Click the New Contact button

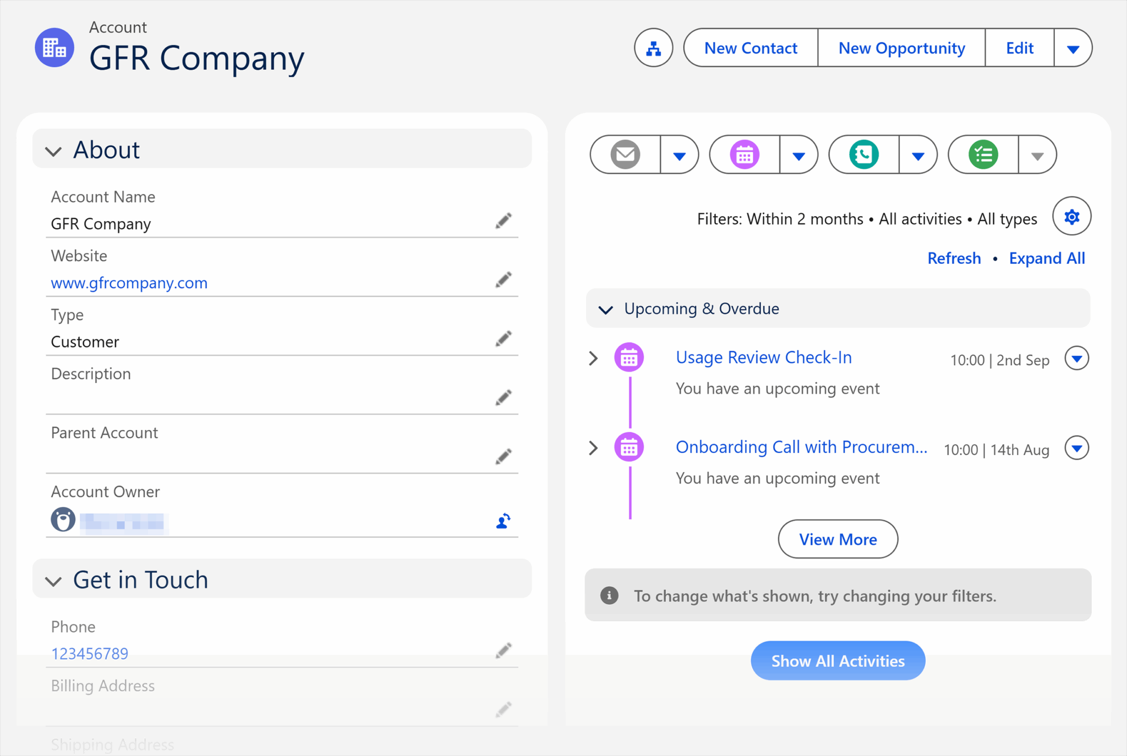pyautogui.click(x=751, y=48)
